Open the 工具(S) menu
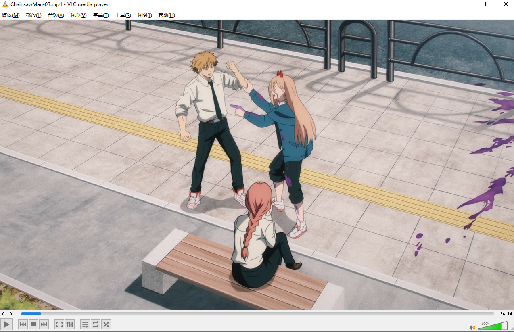 (123, 15)
